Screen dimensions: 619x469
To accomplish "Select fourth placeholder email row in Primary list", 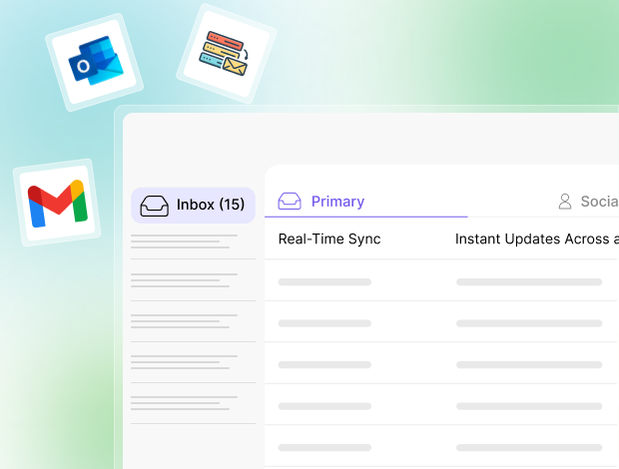I will pos(441,406).
